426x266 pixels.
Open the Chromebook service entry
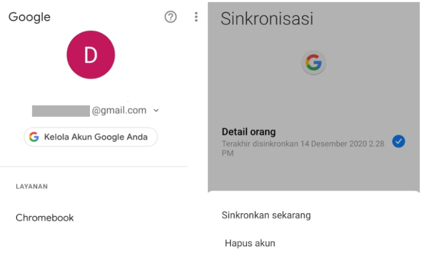click(x=45, y=218)
